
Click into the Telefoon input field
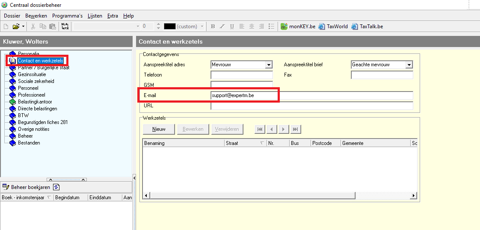coord(242,75)
